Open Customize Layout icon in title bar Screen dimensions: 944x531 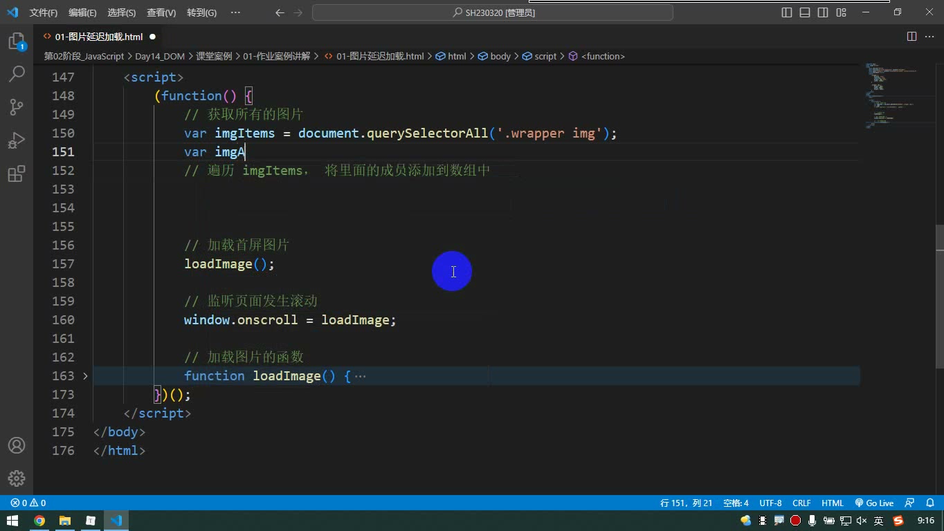click(x=841, y=12)
